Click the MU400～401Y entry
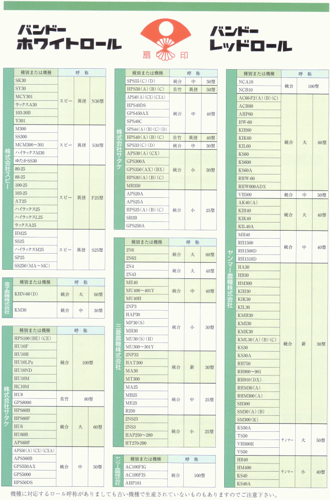330x500 pixels. tap(147, 290)
